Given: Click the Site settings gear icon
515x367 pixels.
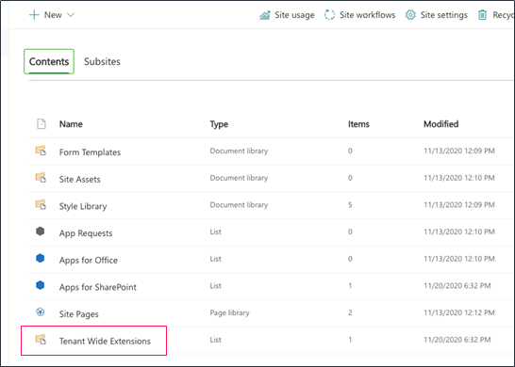Looking at the screenshot, I should pyautogui.click(x=410, y=15).
